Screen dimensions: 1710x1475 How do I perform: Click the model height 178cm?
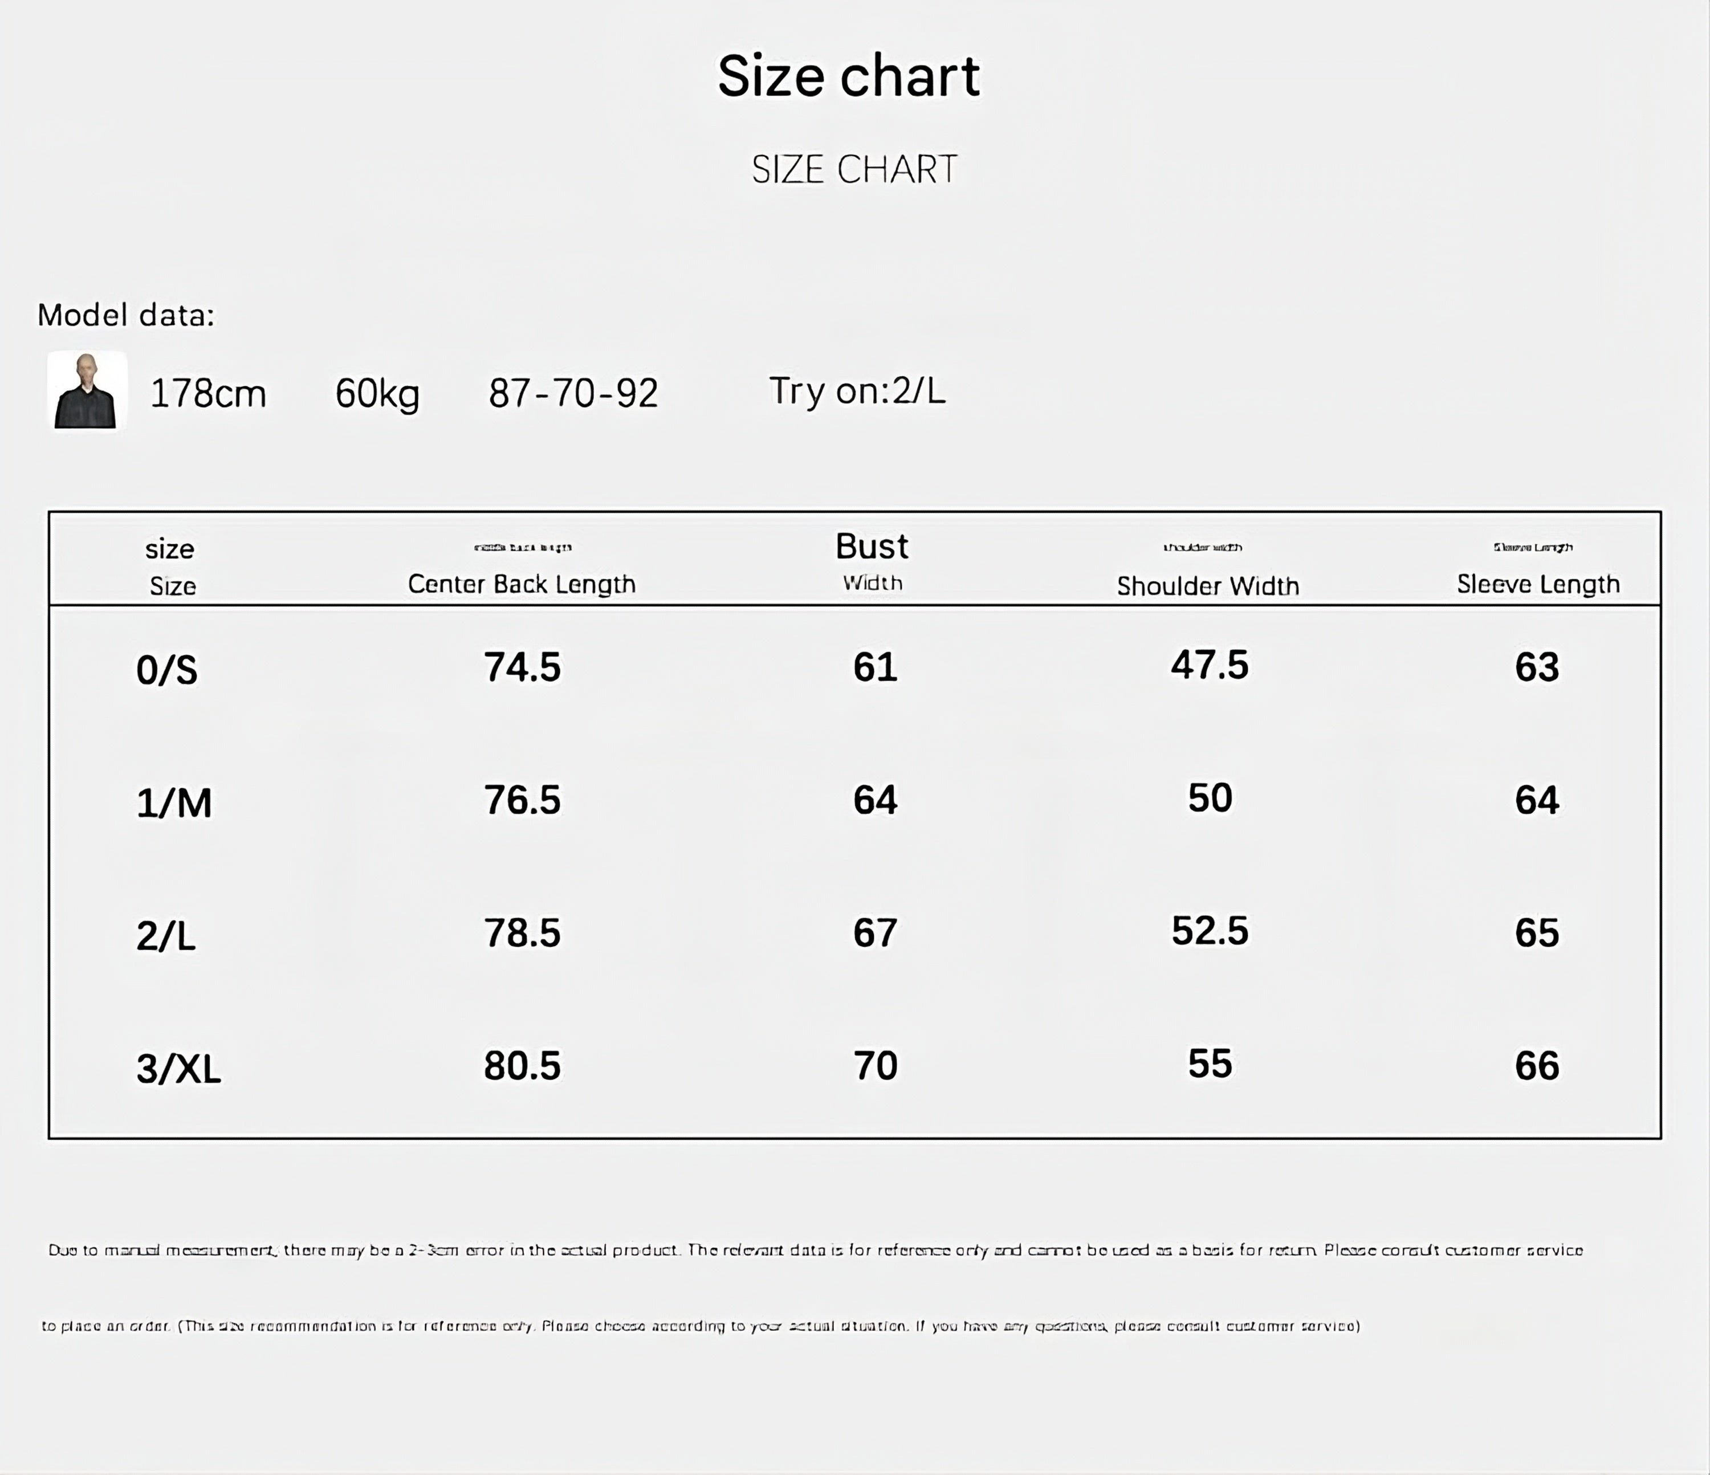coord(208,393)
